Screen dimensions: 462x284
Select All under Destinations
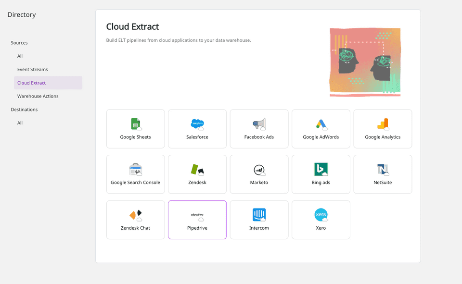(x=20, y=123)
